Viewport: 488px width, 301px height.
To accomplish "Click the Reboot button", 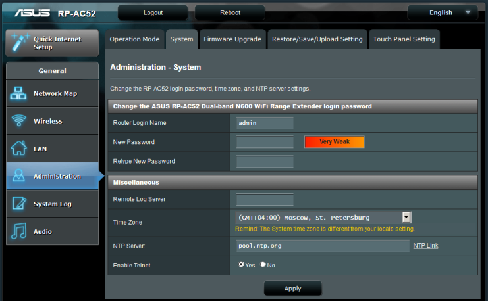I will click(230, 12).
